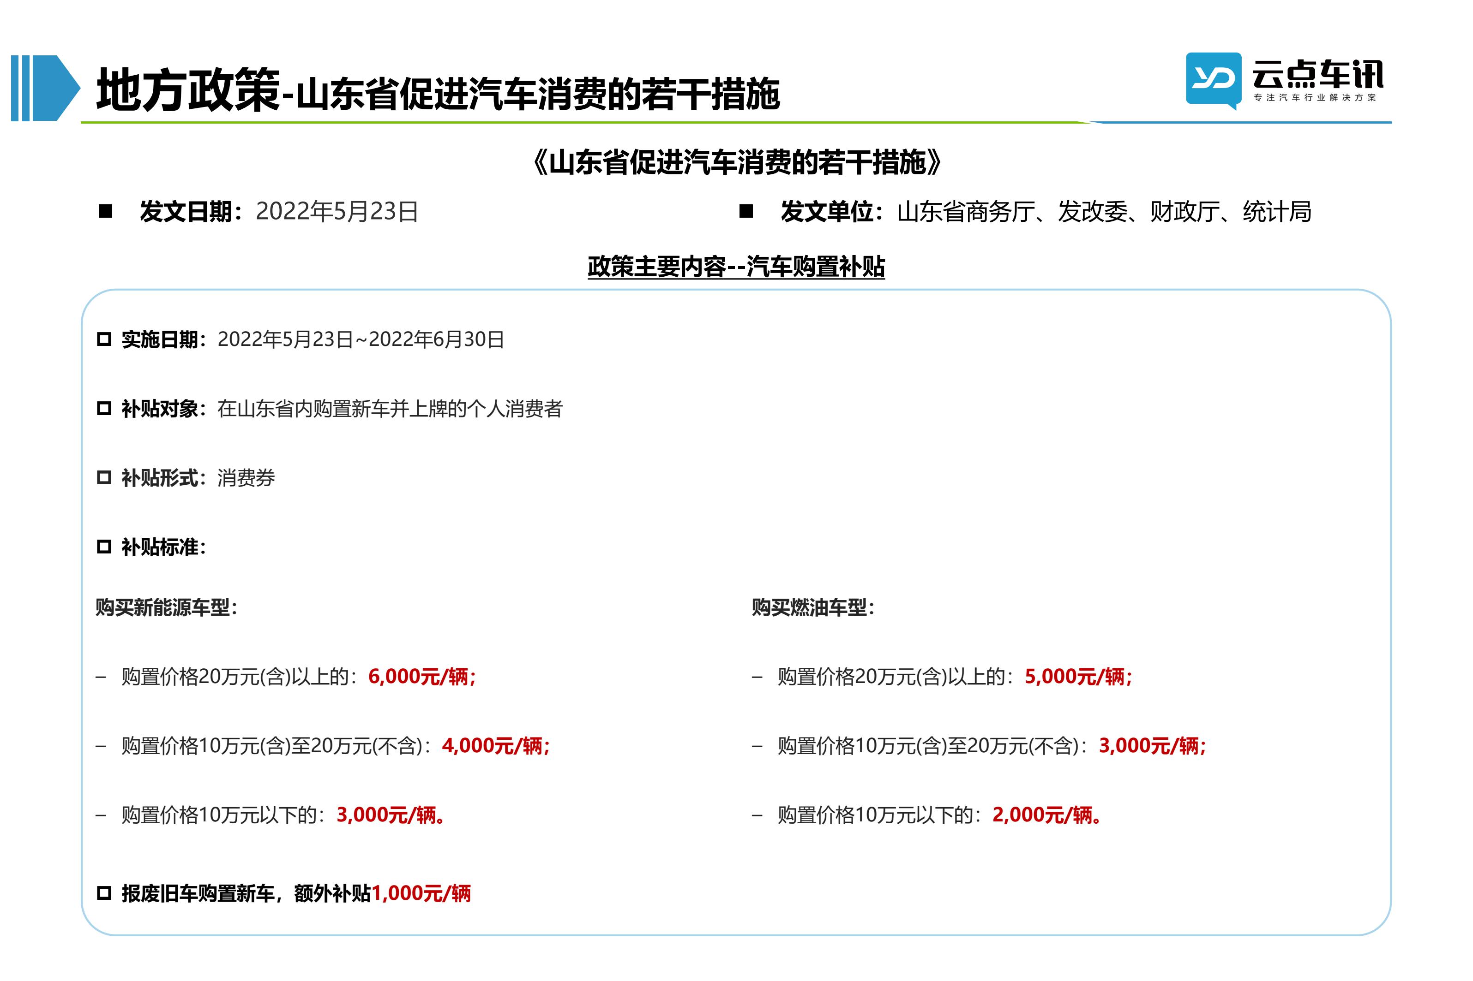Select the subtitle 山东省促进汽车消费的若干措施 in header

pyautogui.click(x=538, y=95)
